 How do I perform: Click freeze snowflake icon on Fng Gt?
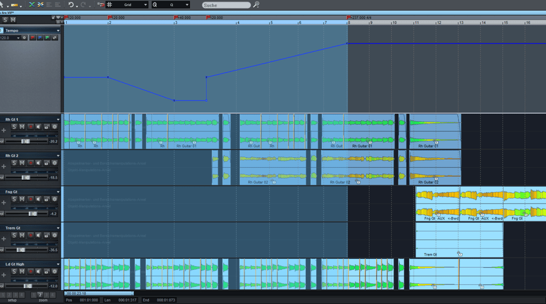(55, 199)
